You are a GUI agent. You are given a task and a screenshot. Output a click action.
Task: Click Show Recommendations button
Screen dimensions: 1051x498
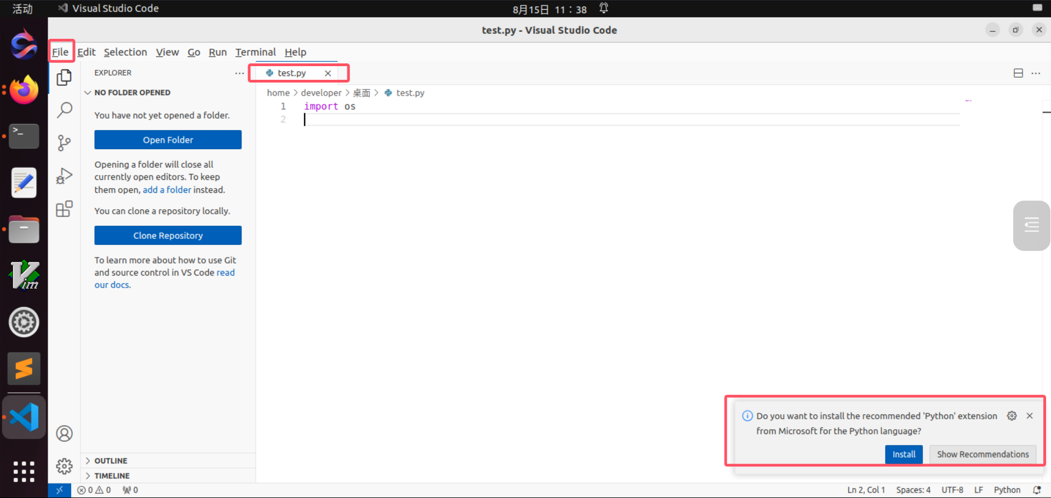pyautogui.click(x=983, y=454)
